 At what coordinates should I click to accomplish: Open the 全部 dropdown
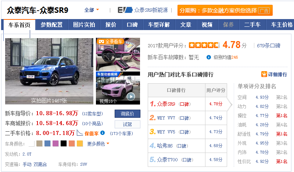pyautogui.click(x=92, y=10)
